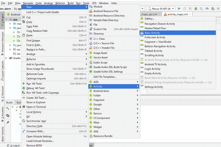Viewport: 221px width, 147px height.
Task: Expand the XML submenu
Action: tap(114, 131)
